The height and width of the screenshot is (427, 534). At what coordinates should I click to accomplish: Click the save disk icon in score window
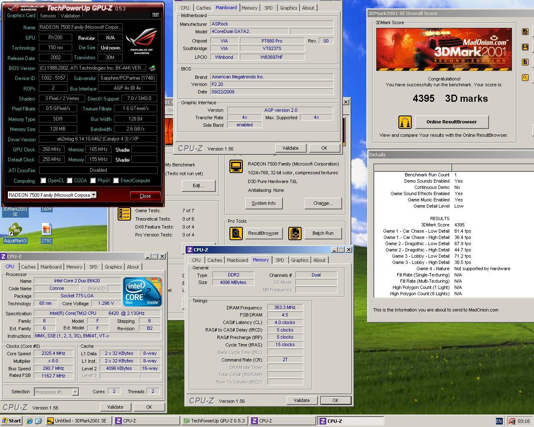[x=525, y=47]
